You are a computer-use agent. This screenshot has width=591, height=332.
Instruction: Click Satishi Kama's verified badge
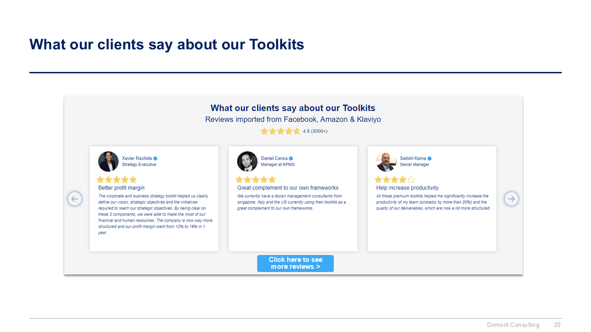click(428, 158)
